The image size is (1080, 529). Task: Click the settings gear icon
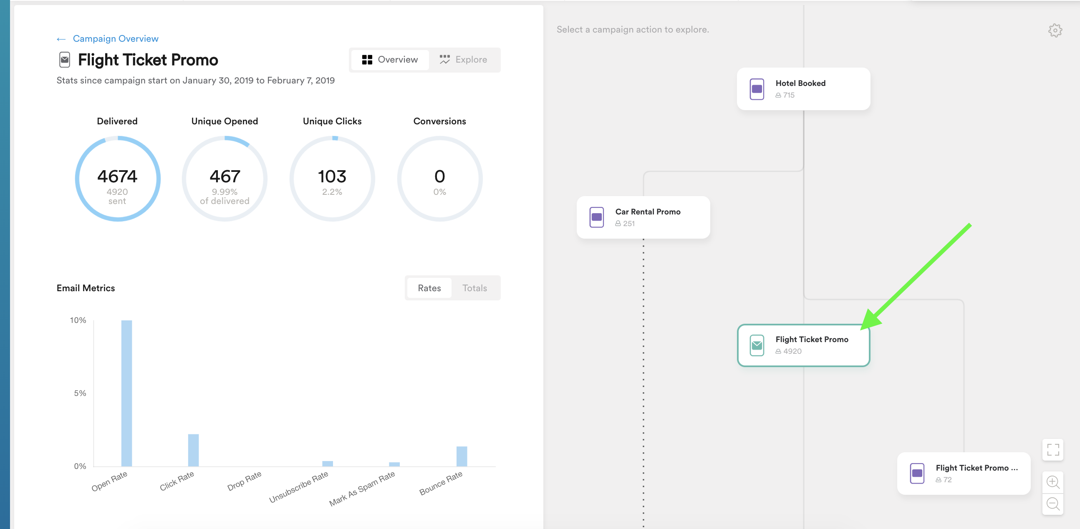[x=1055, y=30]
